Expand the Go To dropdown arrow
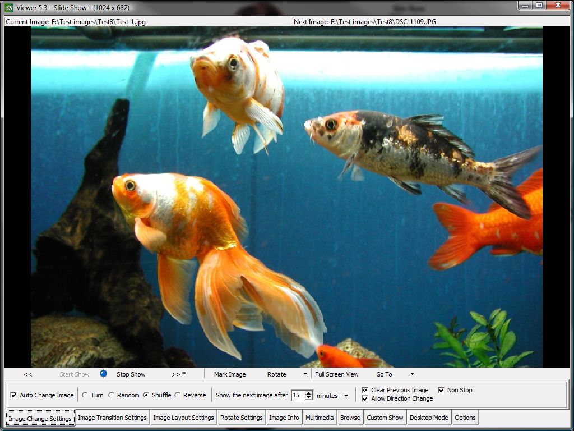This screenshot has height=431, width=574. [x=412, y=374]
